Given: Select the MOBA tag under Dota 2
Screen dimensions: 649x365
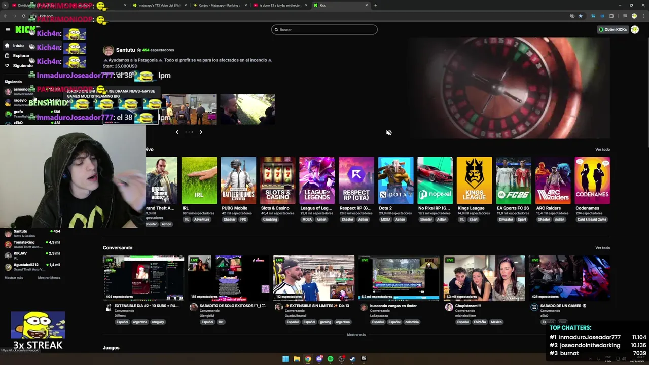Looking at the screenshot, I should tap(386, 220).
